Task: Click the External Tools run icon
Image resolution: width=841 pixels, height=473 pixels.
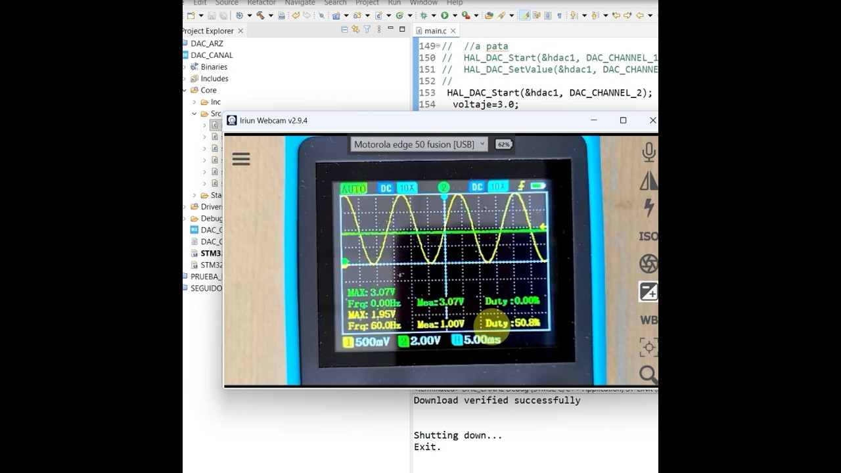Action: [x=466, y=15]
